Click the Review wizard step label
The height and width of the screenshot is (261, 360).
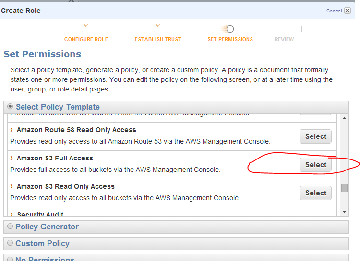pyautogui.click(x=284, y=39)
